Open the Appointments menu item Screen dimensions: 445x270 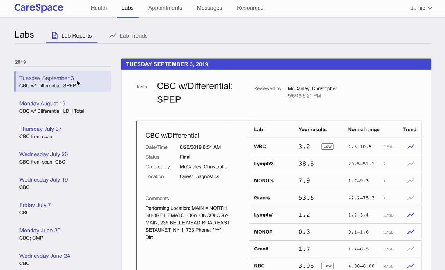tap(165, 8)
